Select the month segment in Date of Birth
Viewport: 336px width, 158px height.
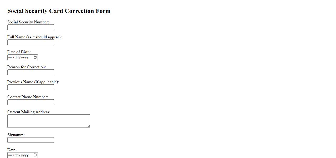point(11,57)
